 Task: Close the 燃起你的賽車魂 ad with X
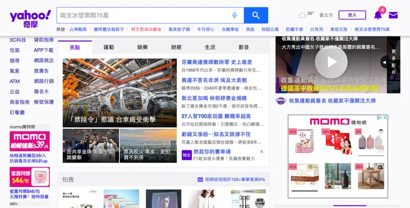pos(262,151)
